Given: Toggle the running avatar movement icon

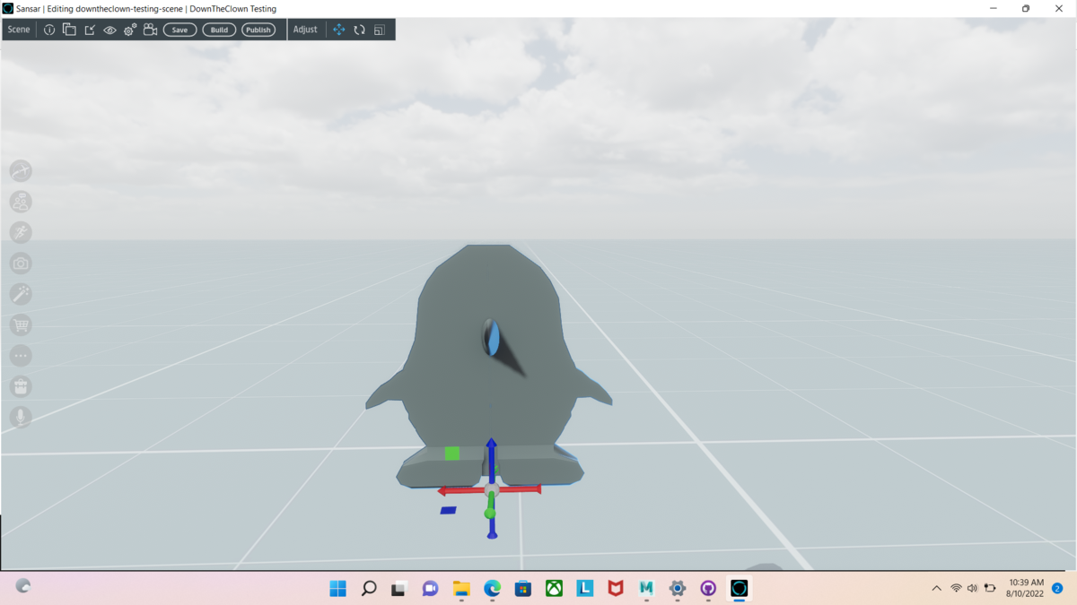Looking at the screenshot, I should pos(21,232).
